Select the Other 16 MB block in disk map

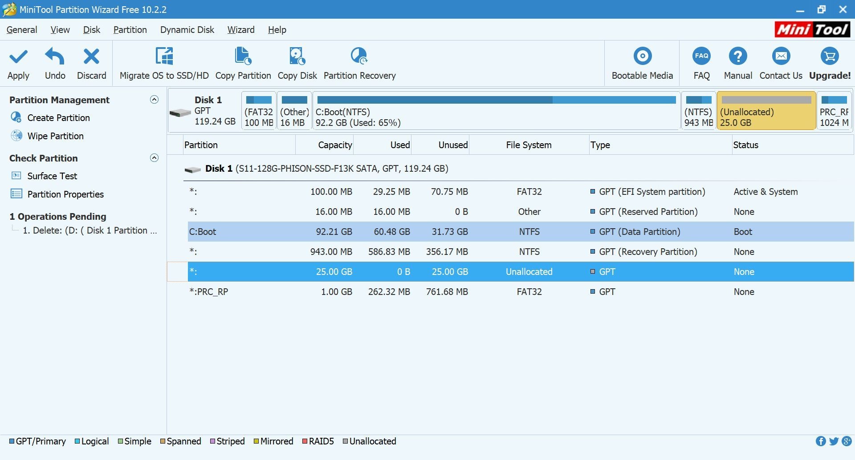click(x=294, y=111)
